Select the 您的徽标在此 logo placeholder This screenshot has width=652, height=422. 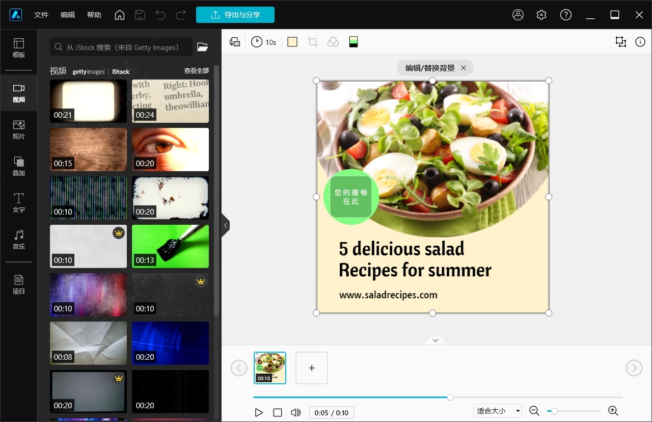(351, 197)
